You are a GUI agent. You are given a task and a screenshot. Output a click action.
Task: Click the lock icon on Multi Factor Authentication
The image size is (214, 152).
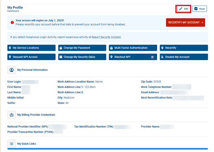pyautogui.click(x=111, y=48)
